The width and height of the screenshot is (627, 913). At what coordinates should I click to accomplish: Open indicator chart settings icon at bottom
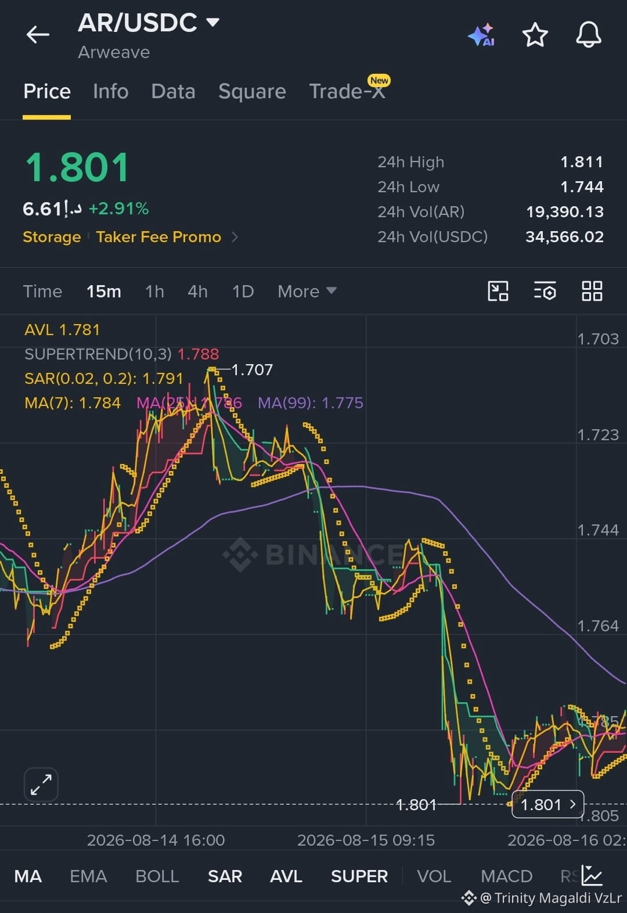click(592, 875)
